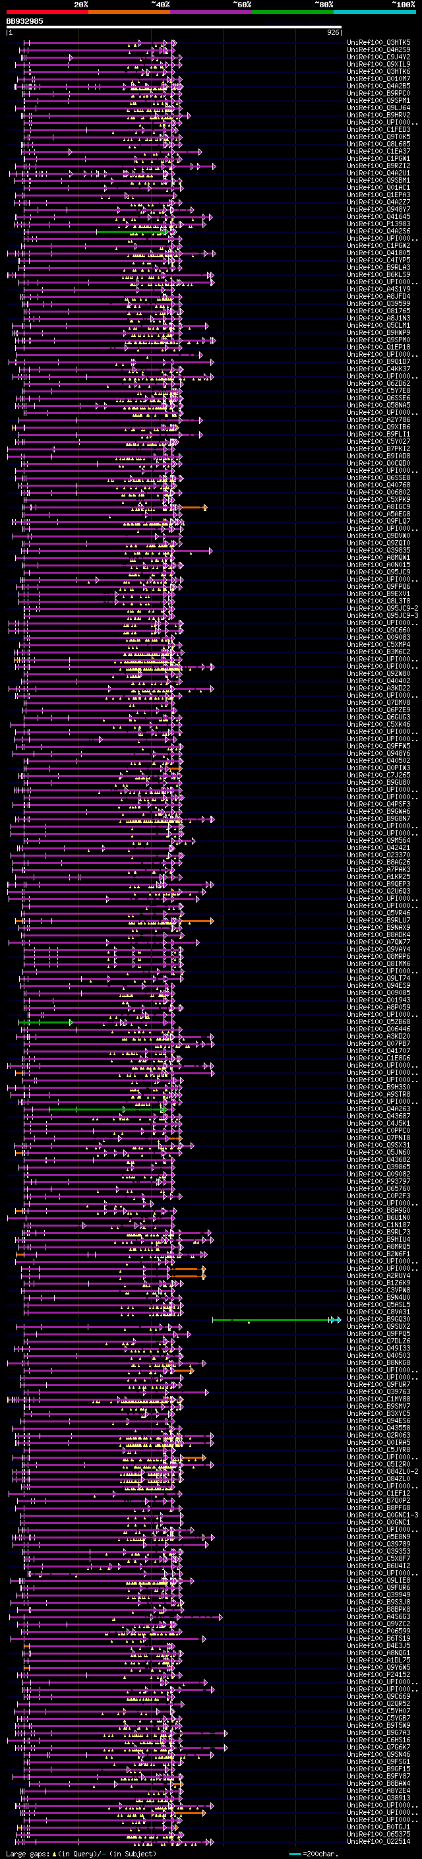Click the ~40% orange identity legend bar
Viewport: 422px width, 1859px height.
click(129, 12)
